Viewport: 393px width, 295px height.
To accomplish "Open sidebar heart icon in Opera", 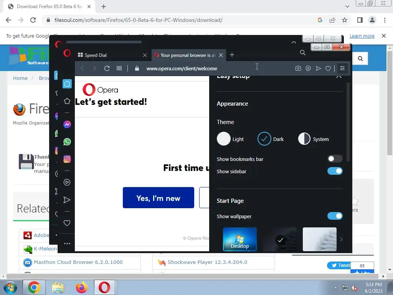I will (x=67, y=223).
